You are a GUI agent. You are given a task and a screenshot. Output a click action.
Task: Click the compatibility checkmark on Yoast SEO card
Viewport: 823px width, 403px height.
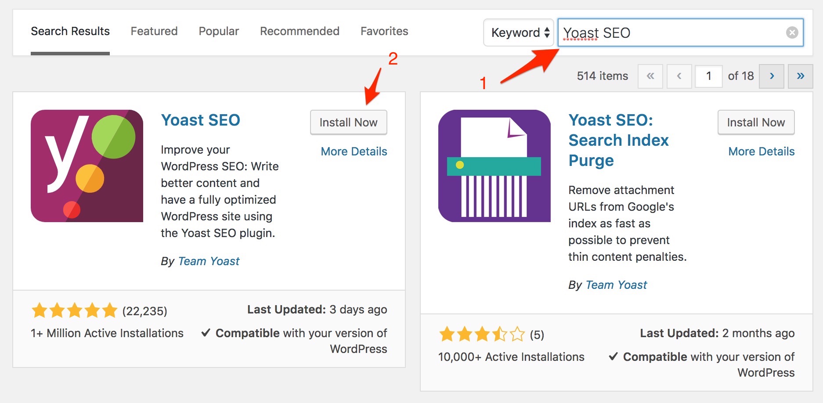pos(206,333)
